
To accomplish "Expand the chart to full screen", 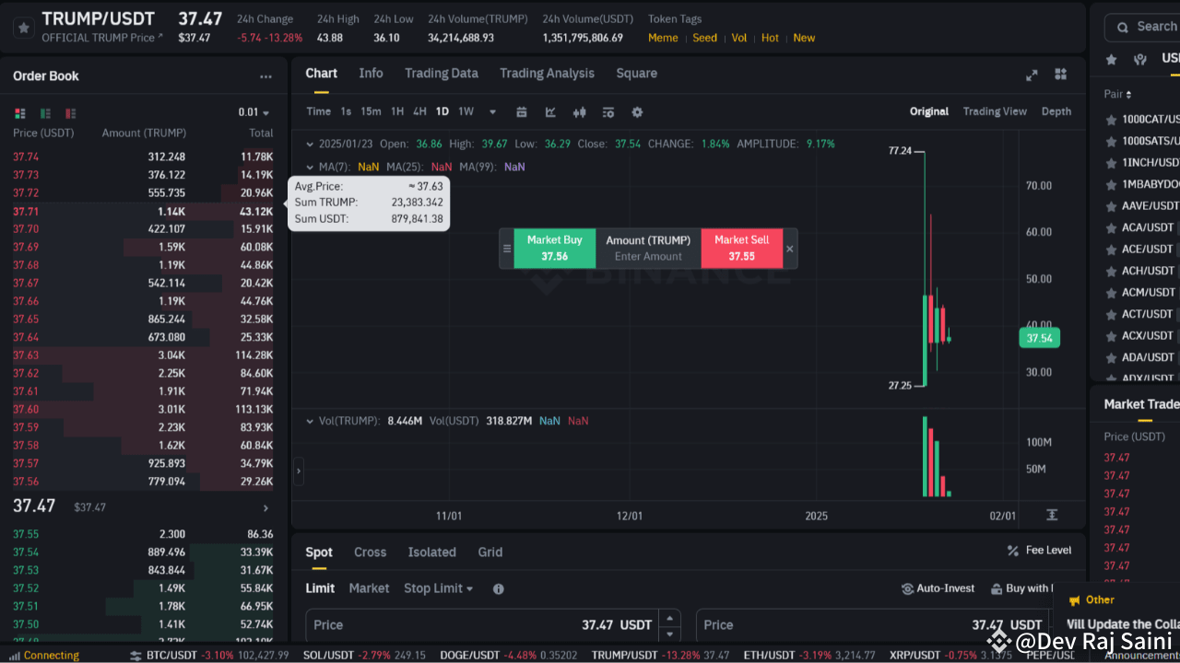I will (1032, 75).
